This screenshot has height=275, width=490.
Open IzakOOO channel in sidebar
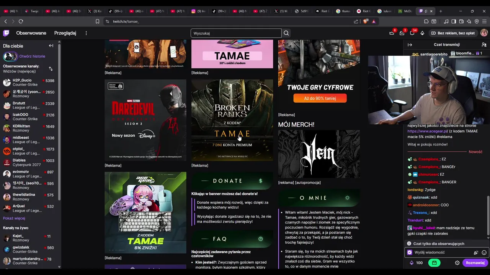coord(29,117)
